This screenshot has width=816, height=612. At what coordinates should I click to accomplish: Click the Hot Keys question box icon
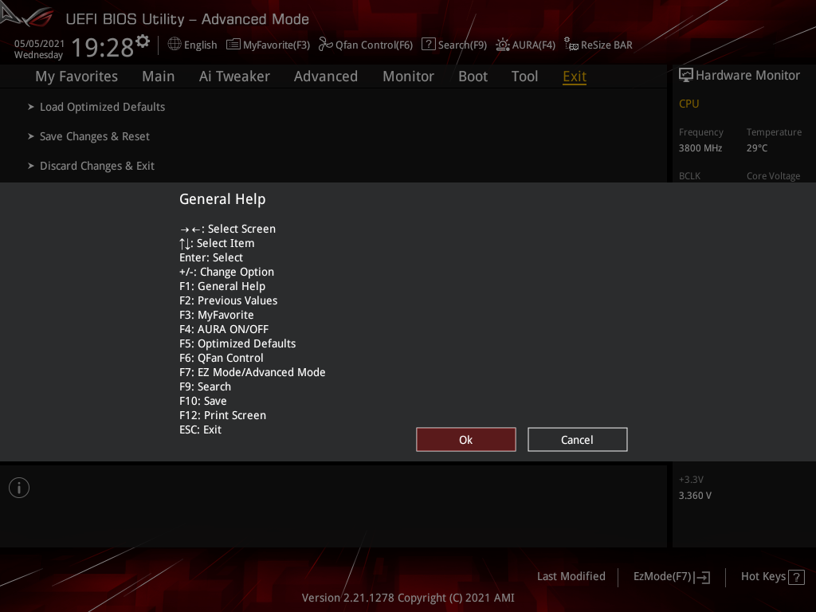tap(796, 577)
